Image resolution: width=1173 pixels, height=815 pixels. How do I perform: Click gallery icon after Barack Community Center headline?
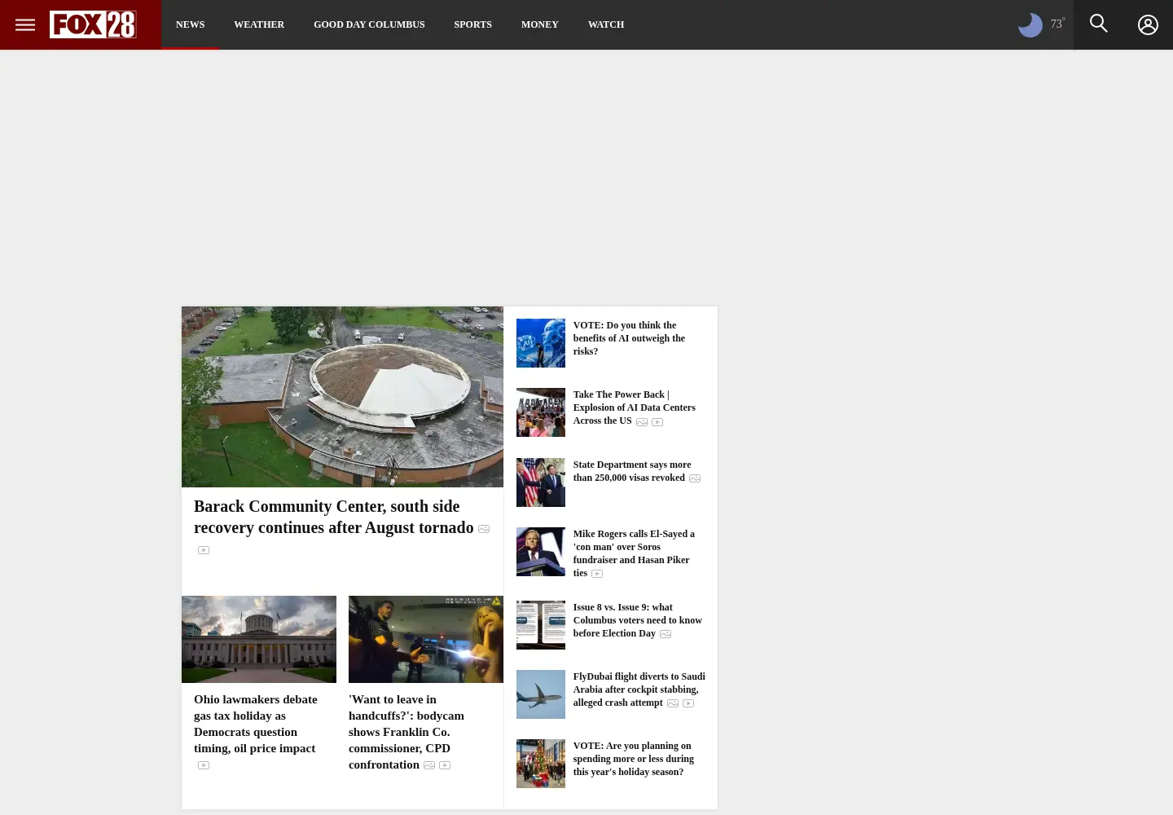484,529
